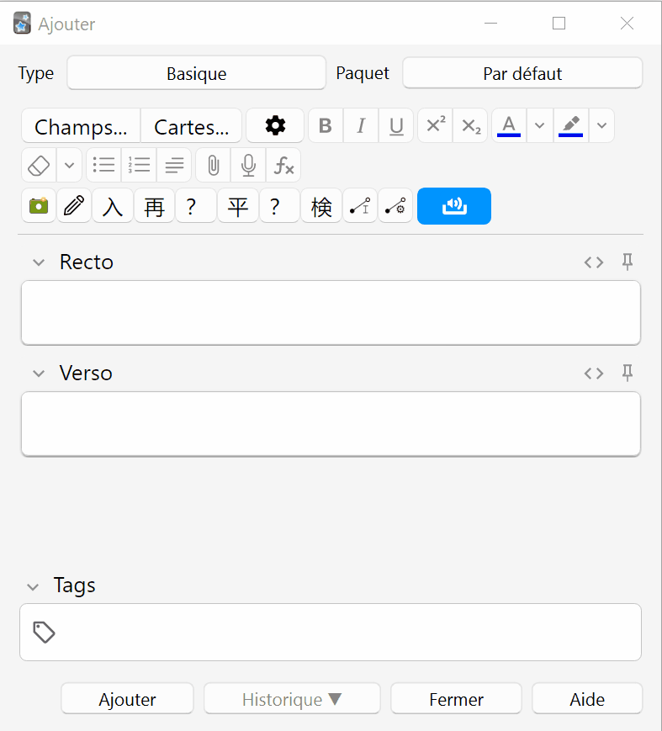Toggle superscript formatting
This screenshot has height=731, width=662.
(x=436, y=126)
